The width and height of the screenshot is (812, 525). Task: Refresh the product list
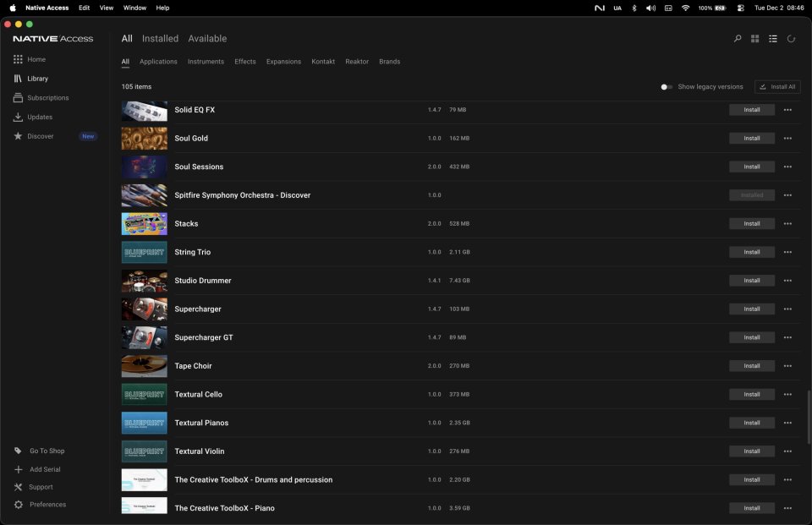[x=790, y=38]
